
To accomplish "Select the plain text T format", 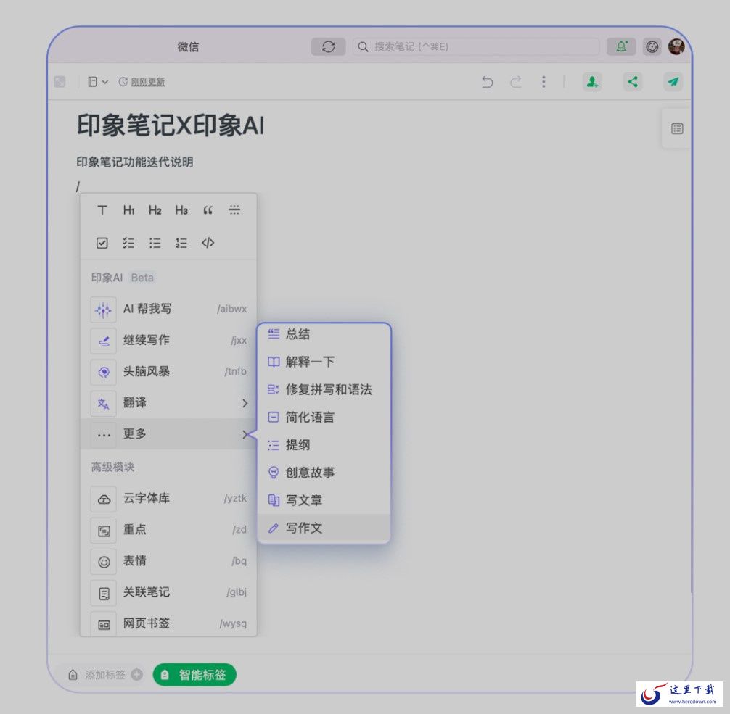I will pyautogui.click(x=102, y=210).
